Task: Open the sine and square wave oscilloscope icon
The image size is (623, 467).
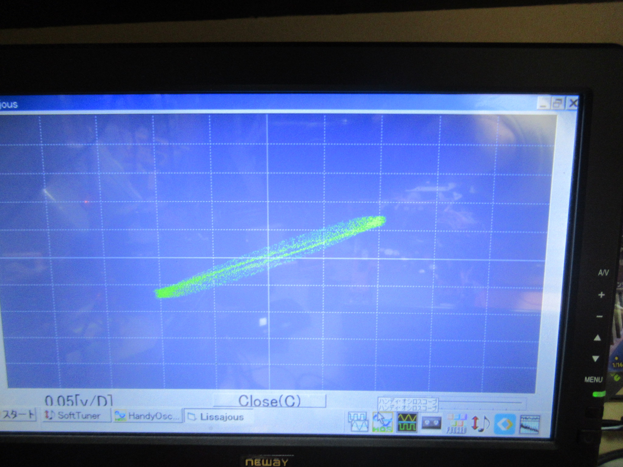Action: 407,422
